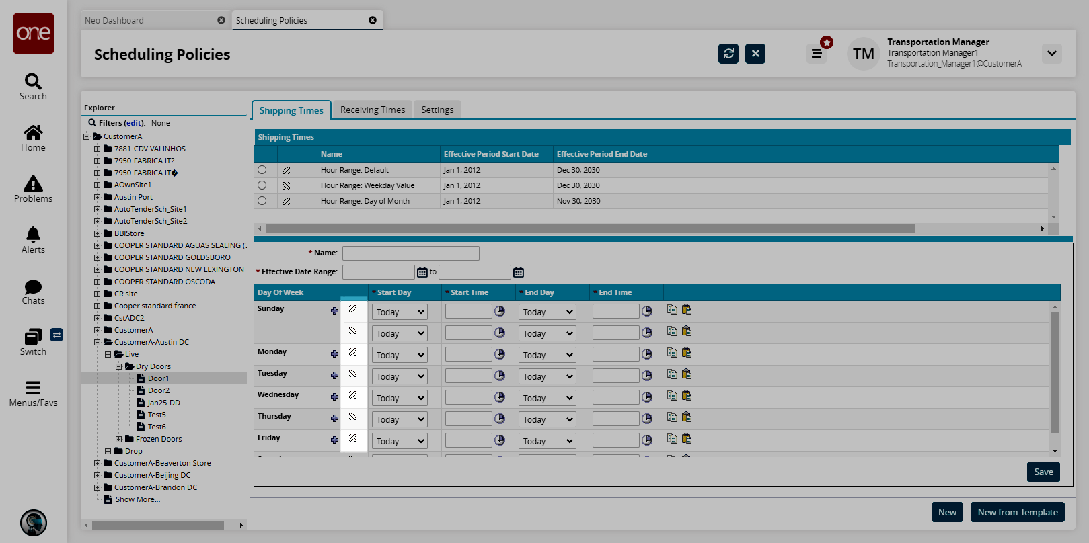Select the Hour Range: Default radio button

point(262,170)
